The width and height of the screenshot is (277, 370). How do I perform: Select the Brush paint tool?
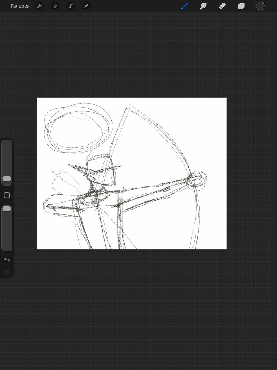tap(185, 6)
